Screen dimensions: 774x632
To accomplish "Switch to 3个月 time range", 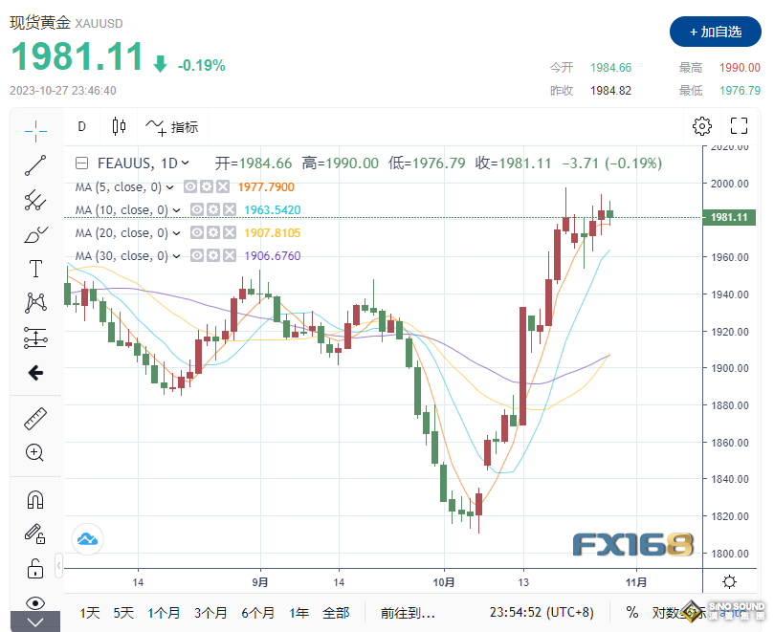I will 210,612.
